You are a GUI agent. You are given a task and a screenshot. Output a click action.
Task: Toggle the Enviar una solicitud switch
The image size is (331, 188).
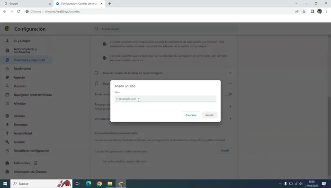(x=229, y=94)
